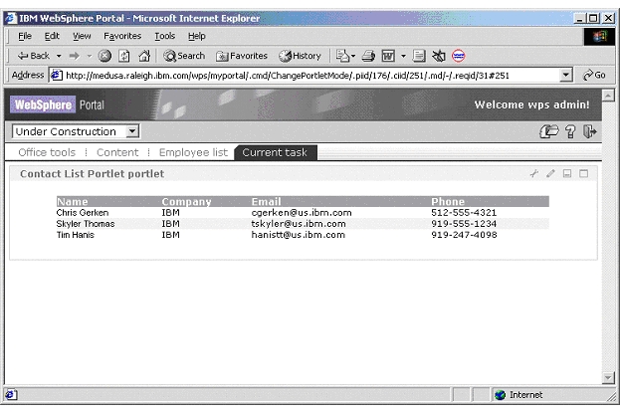The height and width of the screenshot is (412, 620).
Task: Go to Home page icon
Action: pyautogui.click(x=144, y=56)
